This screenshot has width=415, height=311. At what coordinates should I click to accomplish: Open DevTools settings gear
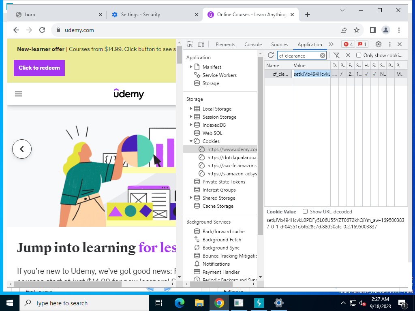click(379, 44)
